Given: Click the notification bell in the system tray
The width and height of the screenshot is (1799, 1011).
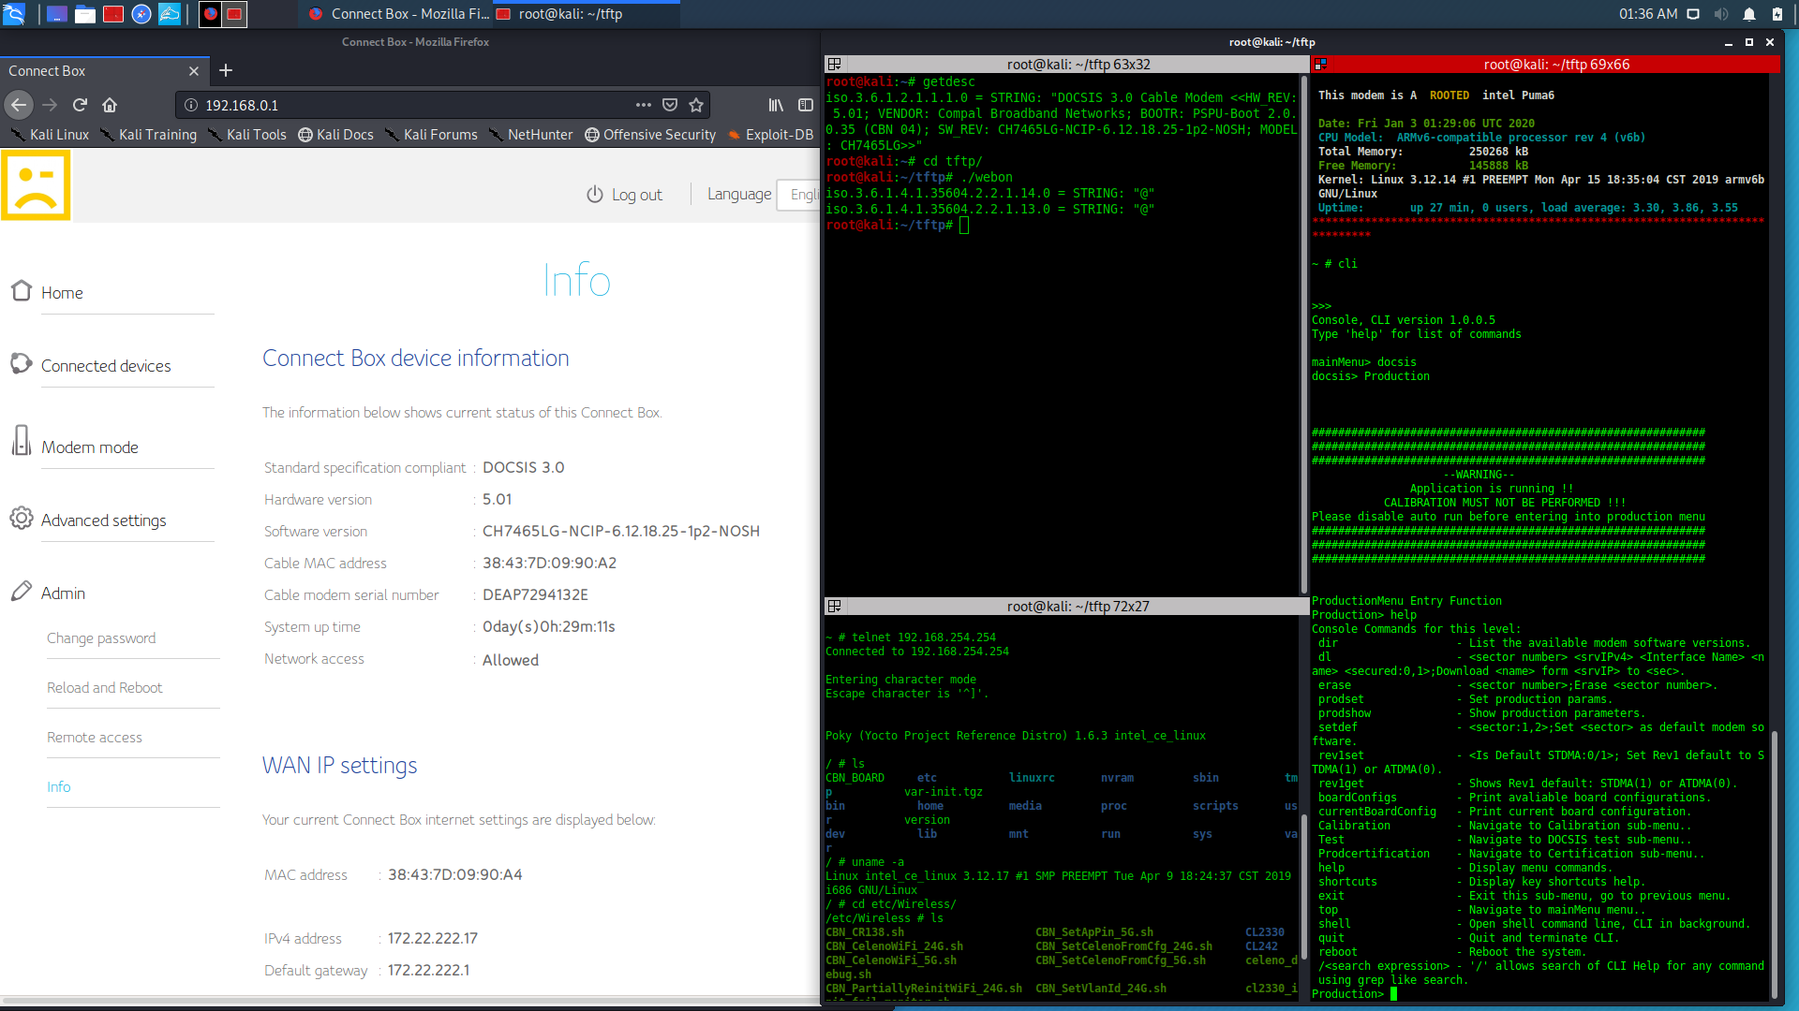Looking at the screenshot, I should tap(1748, 14).
